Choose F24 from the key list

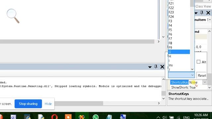(x=179, y=17)
